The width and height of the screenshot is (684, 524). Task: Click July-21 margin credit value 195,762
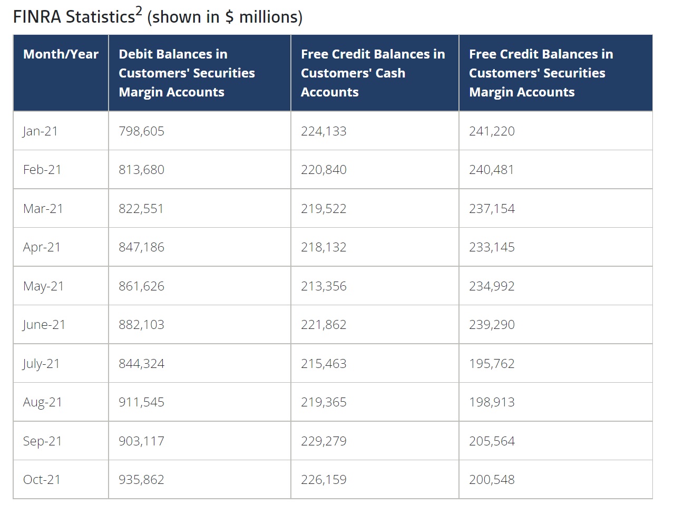pos(492,364)
